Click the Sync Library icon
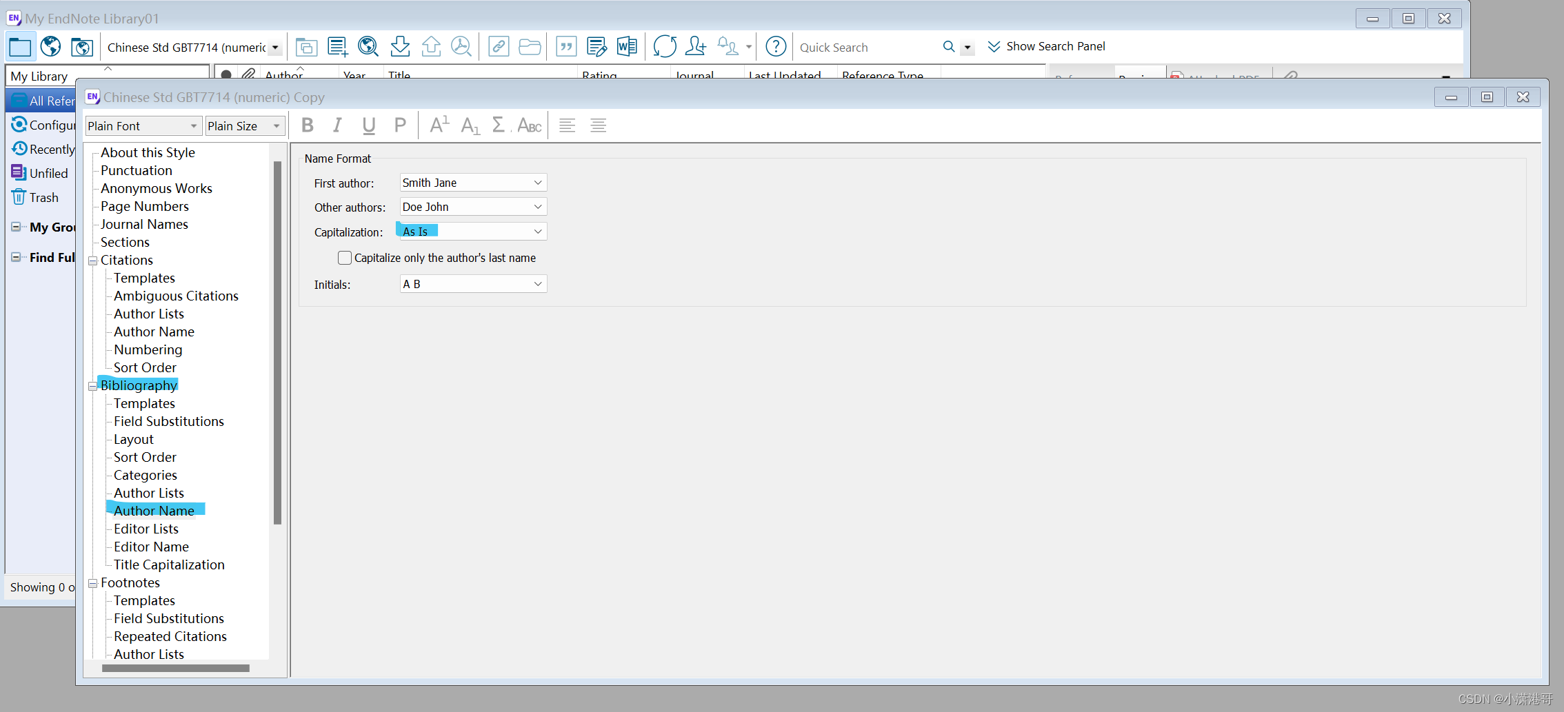This screenshot has height=712, width=1564. tap(665, 47)
